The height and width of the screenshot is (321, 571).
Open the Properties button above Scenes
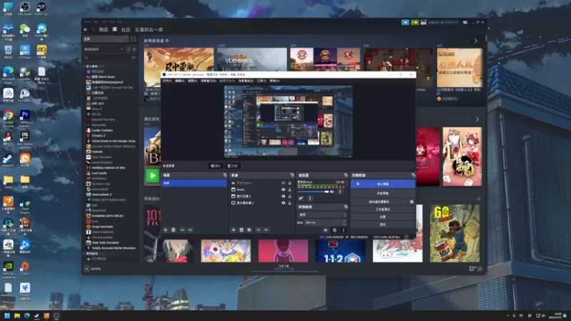pos(216,166)
